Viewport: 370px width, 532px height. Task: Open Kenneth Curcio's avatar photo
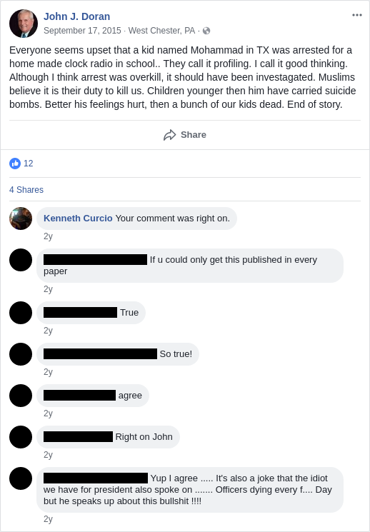[x=21, y=219]
